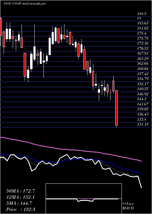Click the 160.04 axis label
Image resolution: width=152 pixels, height=214 pixels.
(x=143, y=69)
